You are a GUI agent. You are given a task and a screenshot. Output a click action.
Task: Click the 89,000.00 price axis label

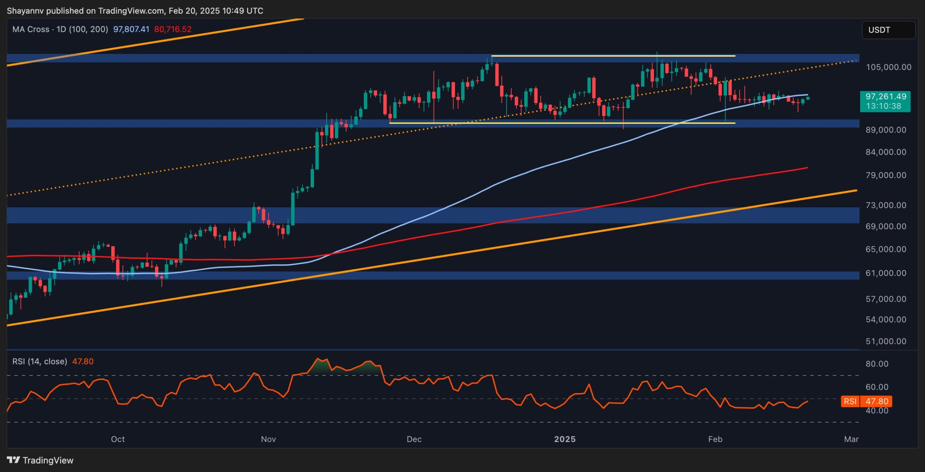pos(886,130)
